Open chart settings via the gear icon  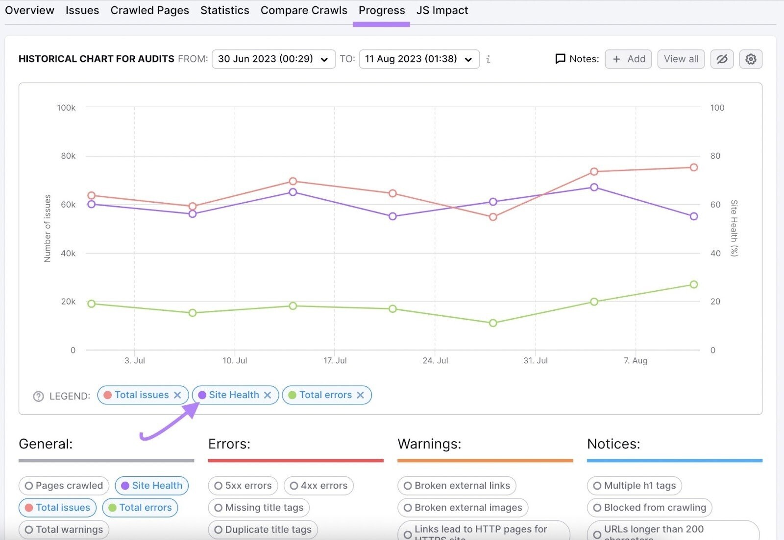point(750,59)
